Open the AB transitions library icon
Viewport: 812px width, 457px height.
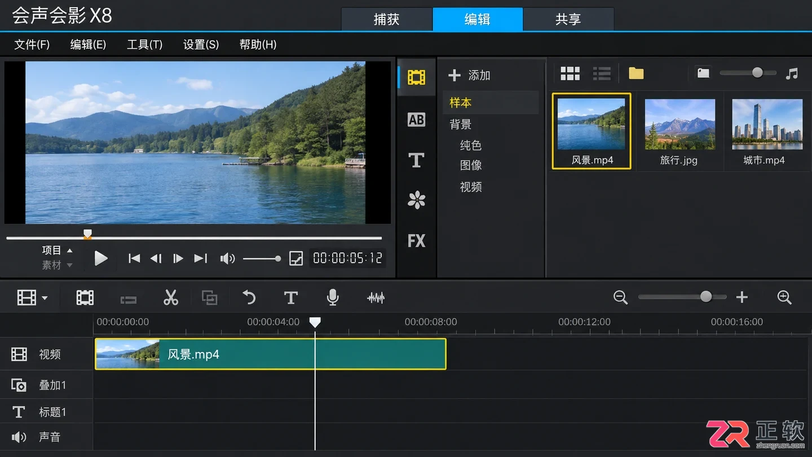[x=417, y=120]
